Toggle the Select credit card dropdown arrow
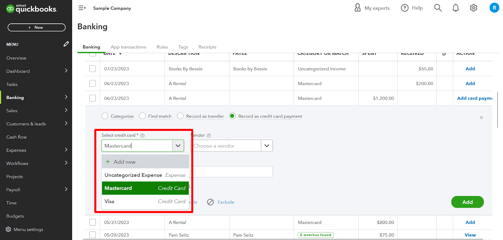Screen dimensions: 503x240 (x=178, y=146)
